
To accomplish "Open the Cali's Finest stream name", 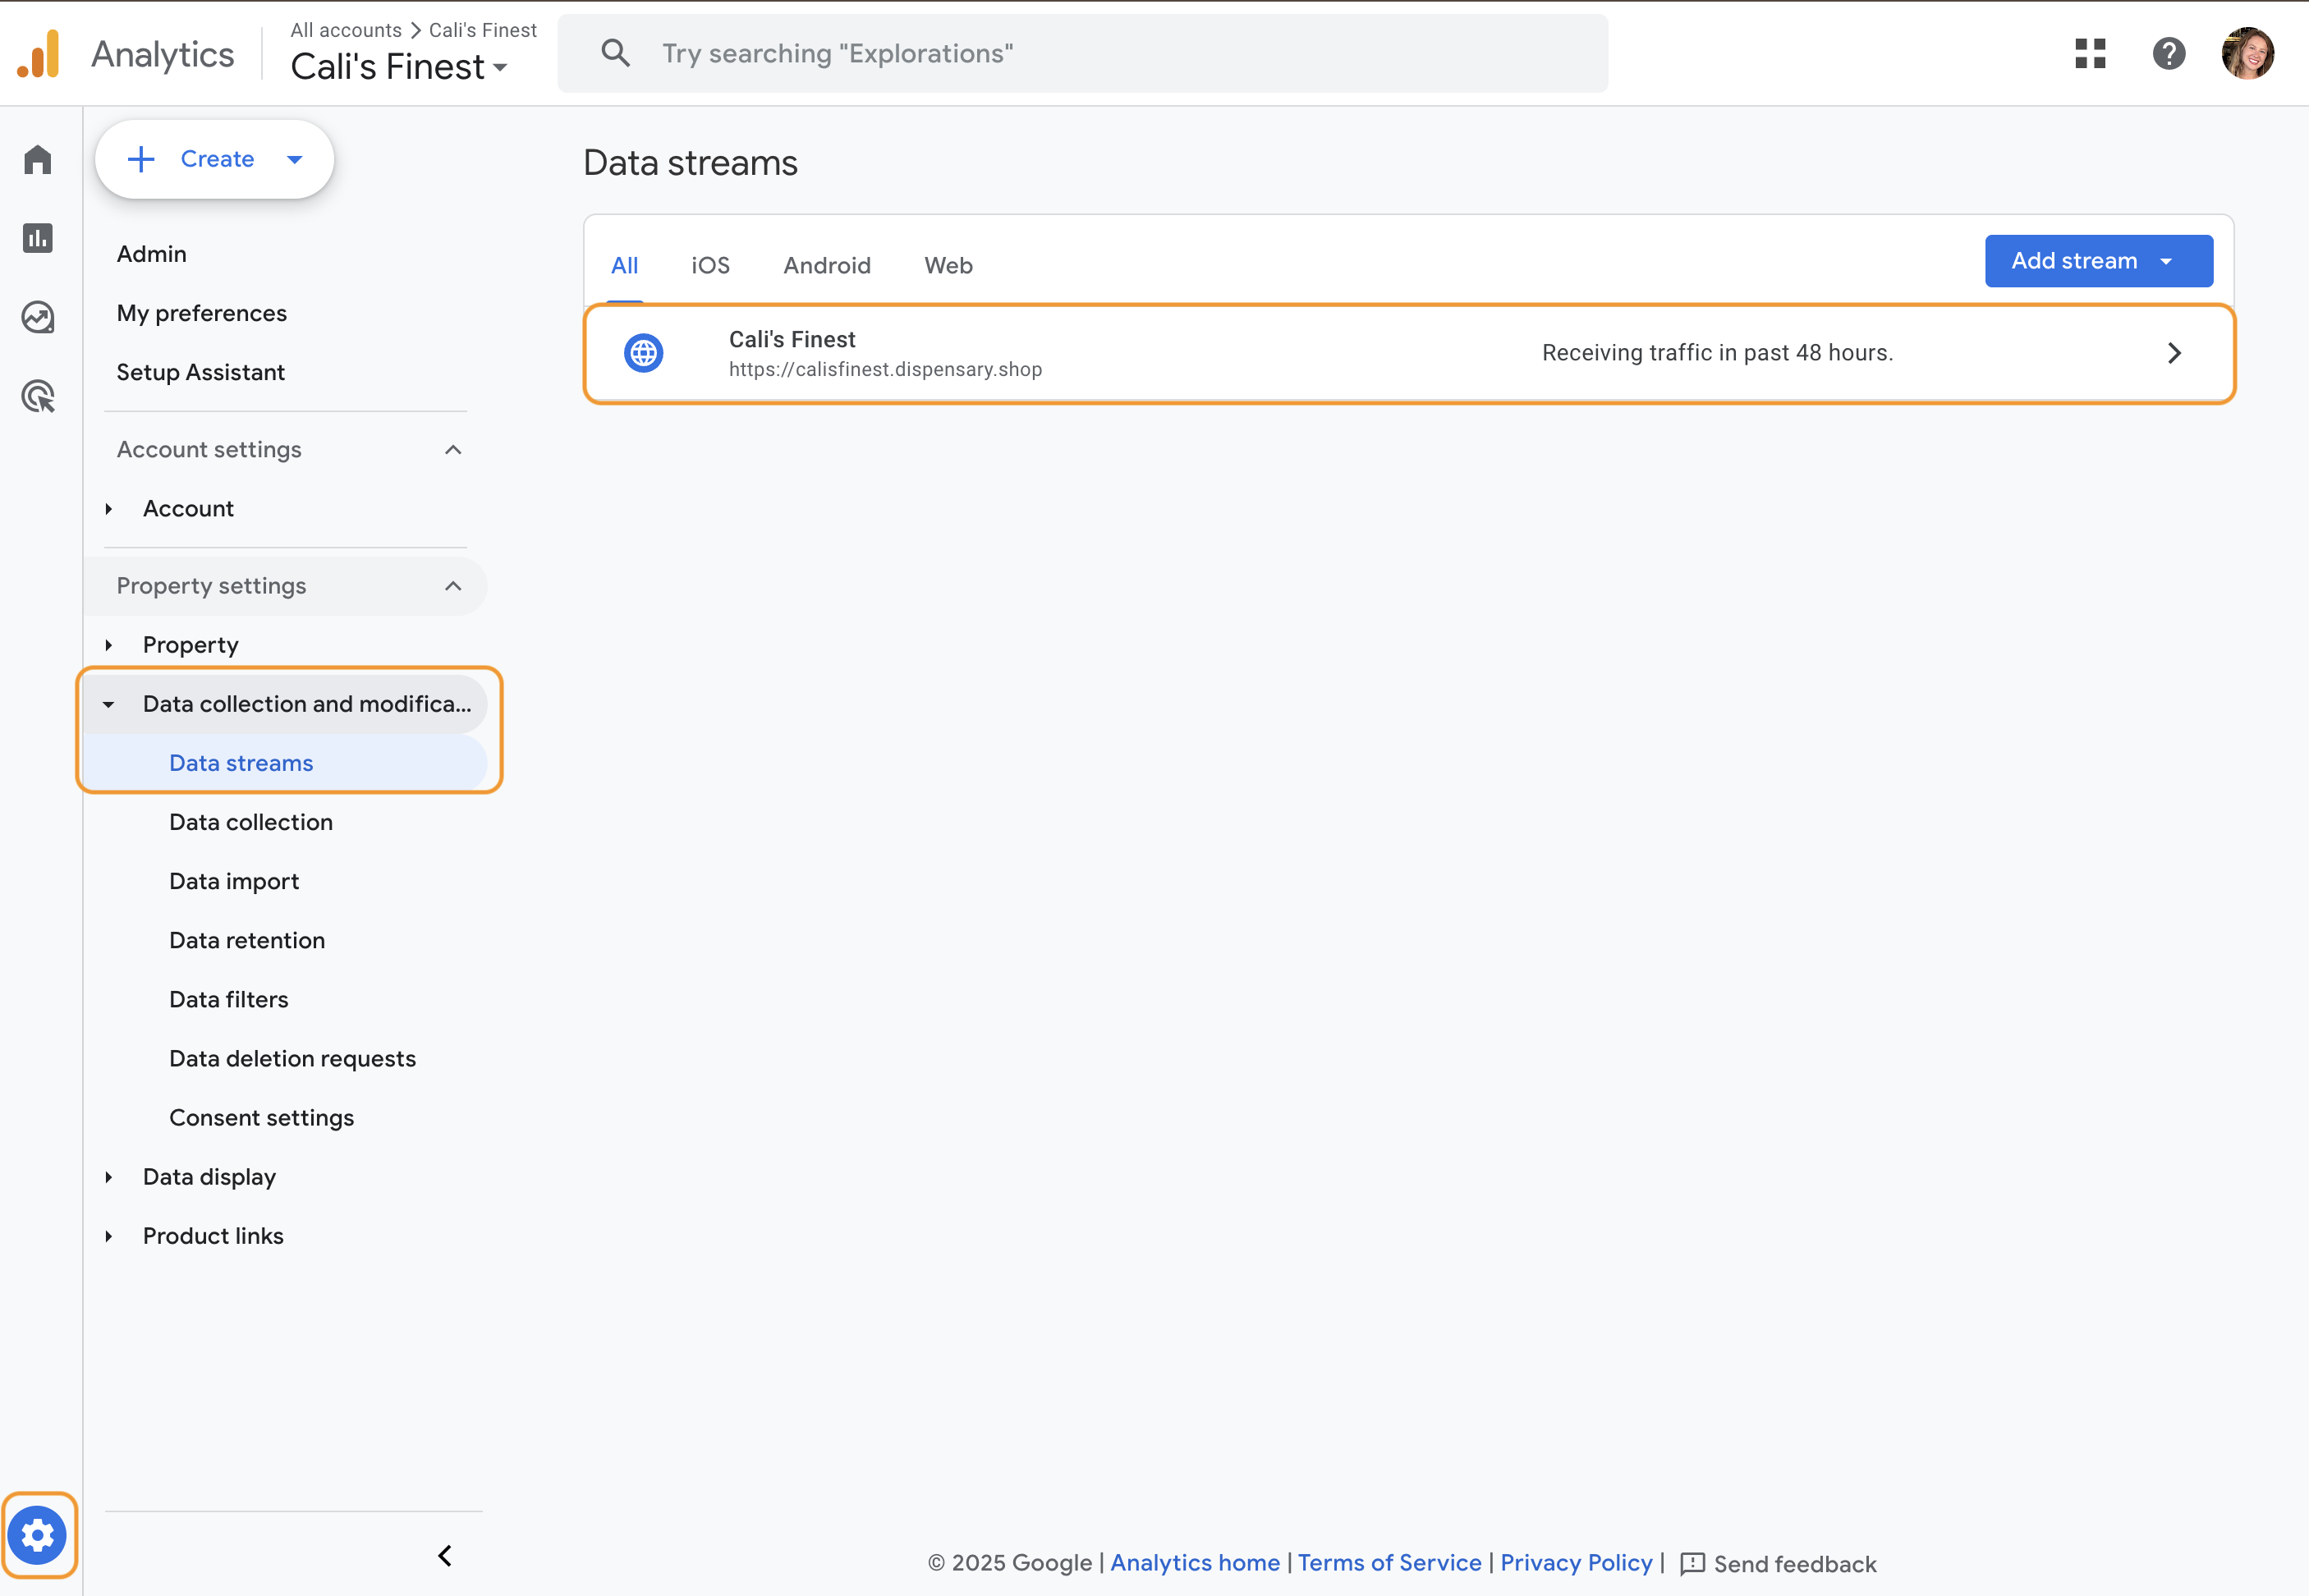I will [792, 339].
